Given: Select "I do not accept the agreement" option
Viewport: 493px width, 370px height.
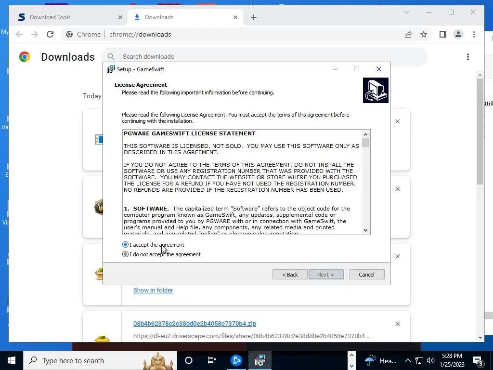Looking at the screenshot, I should (126, 254).
